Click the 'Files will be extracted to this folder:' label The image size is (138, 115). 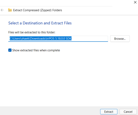pyautogui.click(x=32, y=32)
